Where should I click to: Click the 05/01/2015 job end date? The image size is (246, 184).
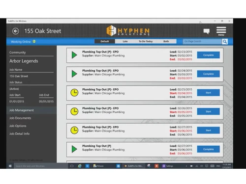point(46,102)
